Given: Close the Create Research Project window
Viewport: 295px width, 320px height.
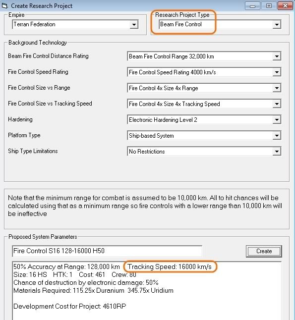Looking at the screenshot, I should coord(286,6).
